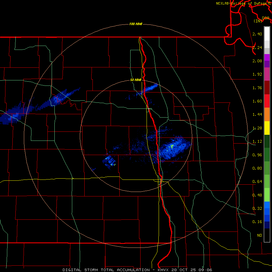Pick the bright red swatch near 1.60

pyautogui.click(x=267, y=101)
